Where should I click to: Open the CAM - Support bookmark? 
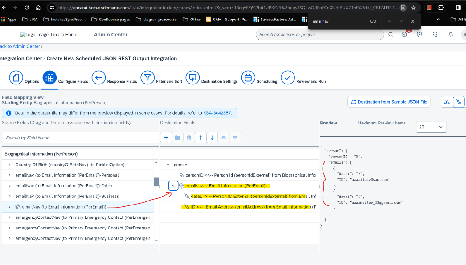(227, 20)
